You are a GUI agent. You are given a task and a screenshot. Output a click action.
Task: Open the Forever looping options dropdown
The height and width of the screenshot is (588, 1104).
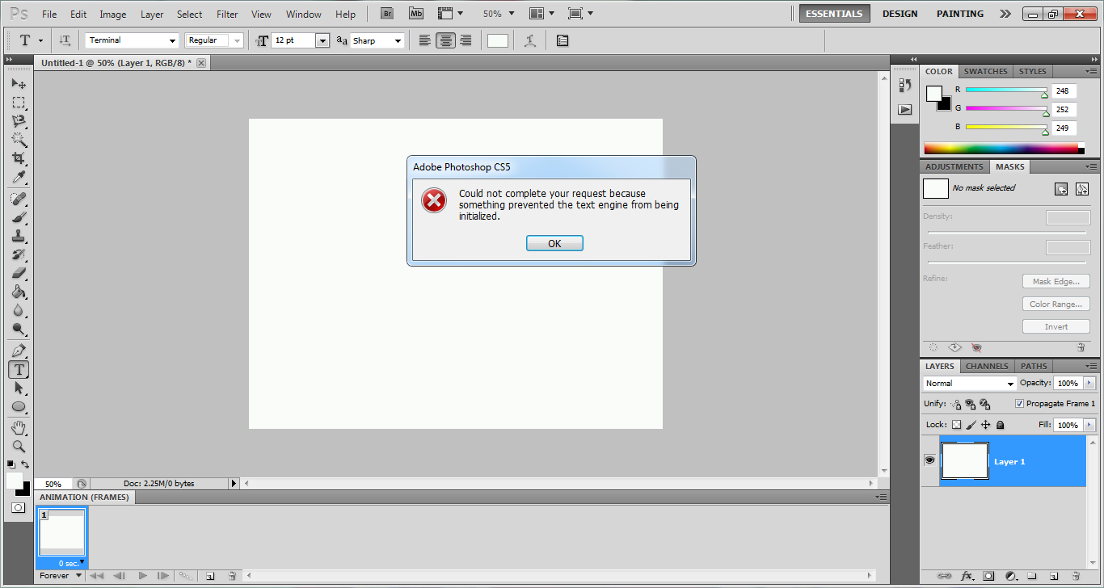click(61, 576)
